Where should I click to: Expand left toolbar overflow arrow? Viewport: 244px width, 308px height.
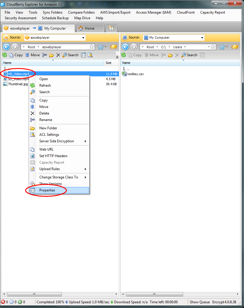(x=117, y=57)
